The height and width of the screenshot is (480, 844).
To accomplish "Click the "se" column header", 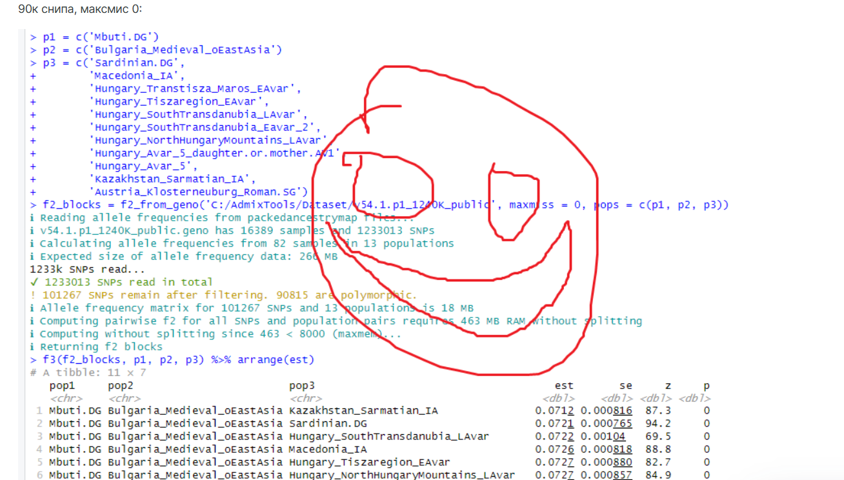I will (x=625, y=386).
